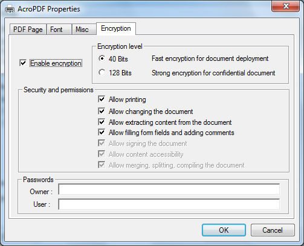Click Allow merging, splitting, compiling checkbox

pyautogui.click(x=102, y=165)
